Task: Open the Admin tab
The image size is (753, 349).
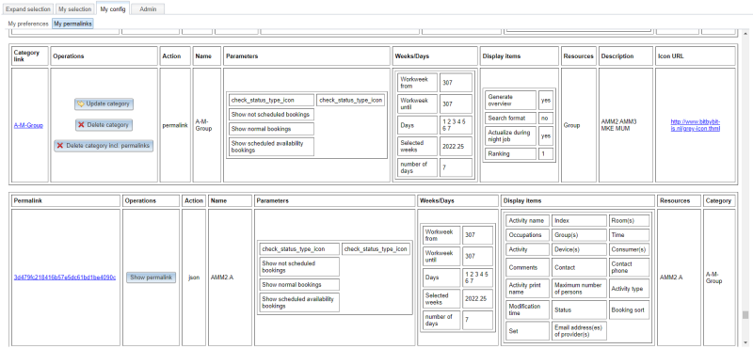Action: click(x=148, y=9)
